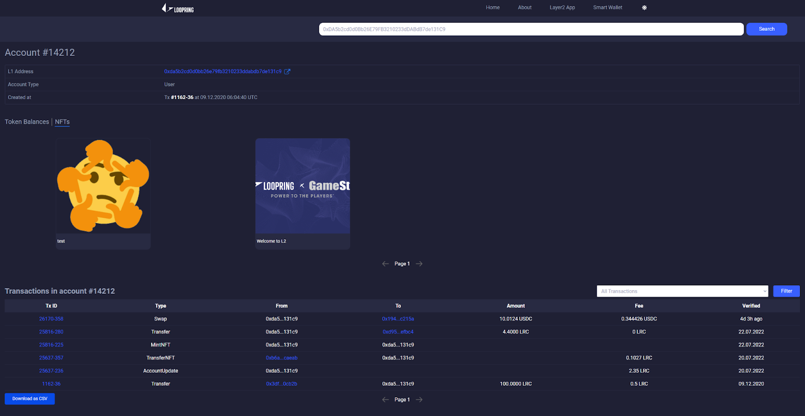Click previous transactions page arrow
Image resolution: width=805 pixels, height=416 pixels.
[385, 399]
